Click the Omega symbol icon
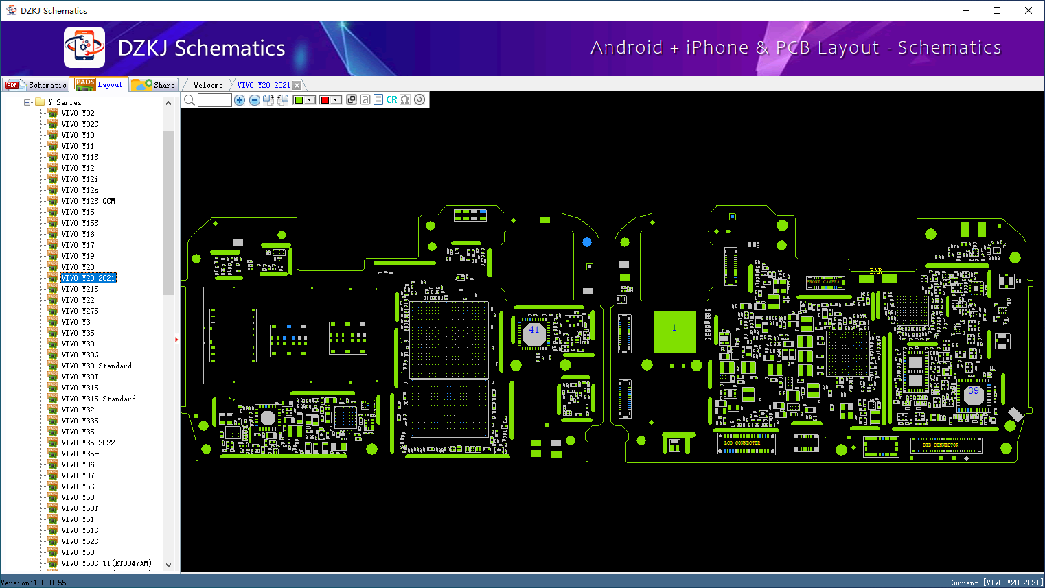The height and width of the screenshot is (588, 1045). point(405,100)
